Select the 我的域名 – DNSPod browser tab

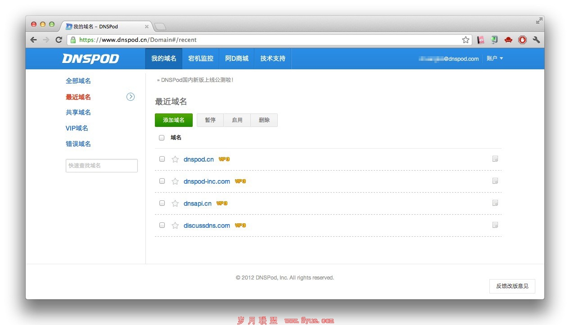(107, 27)
